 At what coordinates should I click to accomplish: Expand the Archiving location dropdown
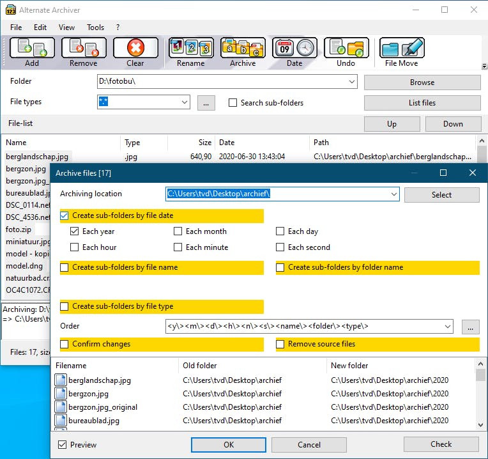[x=394, y=194]
